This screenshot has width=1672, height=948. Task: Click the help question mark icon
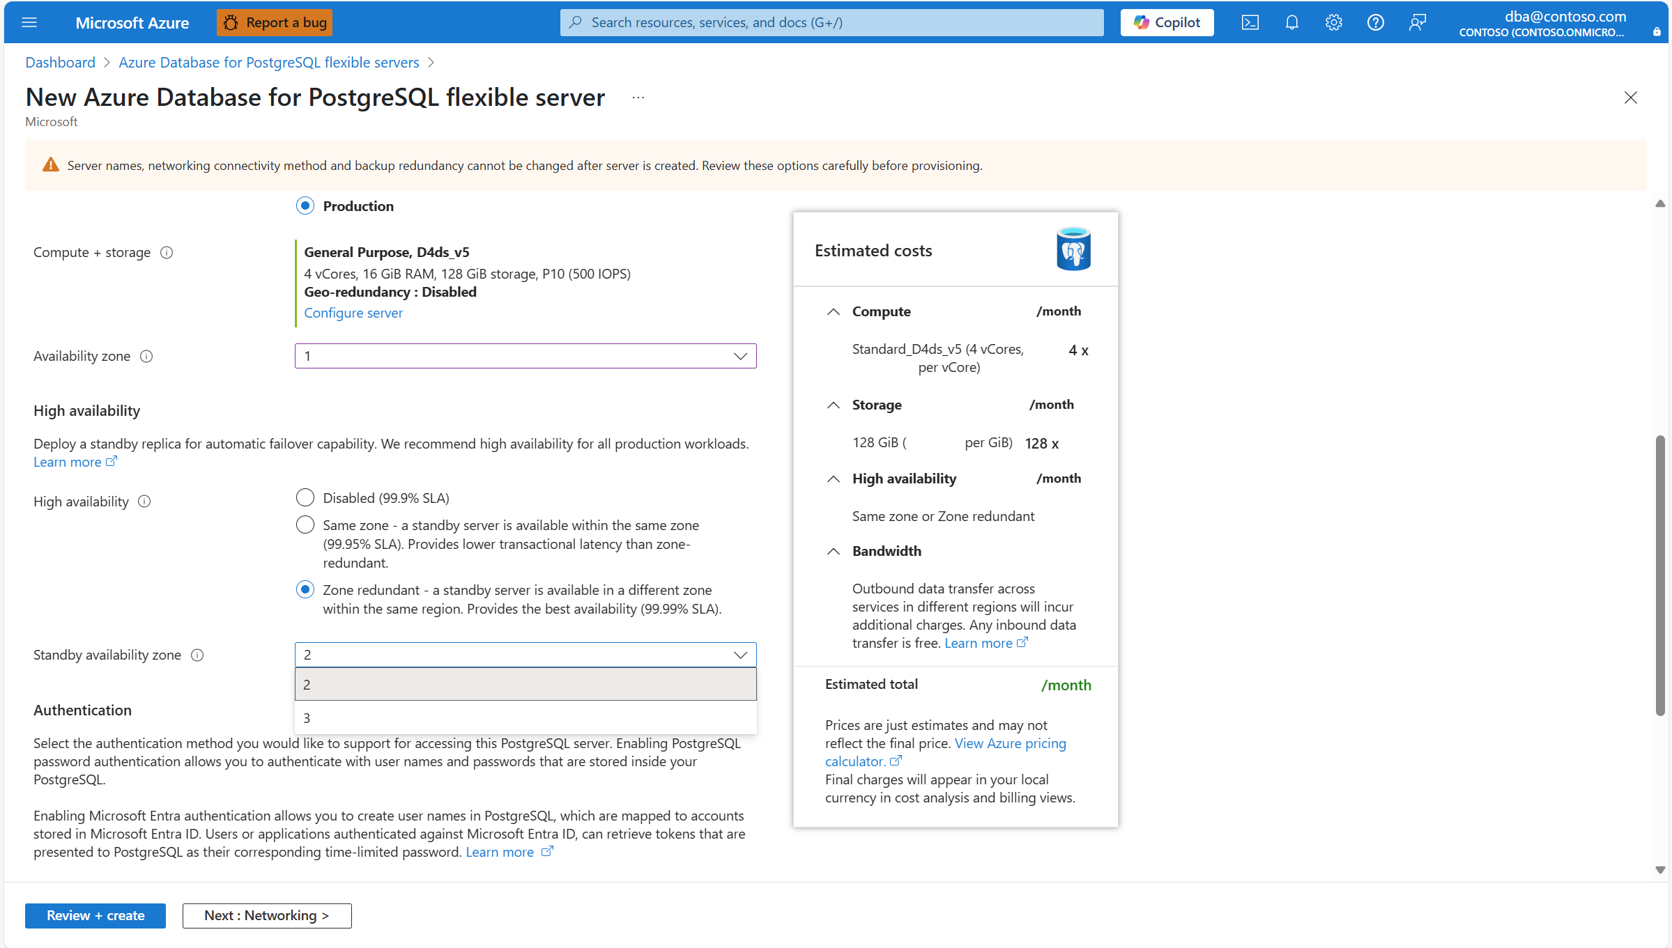coord(1375,22)
